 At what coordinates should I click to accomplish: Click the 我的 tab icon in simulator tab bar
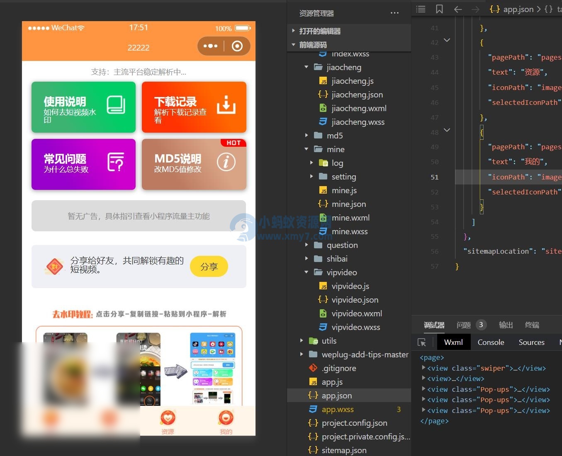[226, 418]
